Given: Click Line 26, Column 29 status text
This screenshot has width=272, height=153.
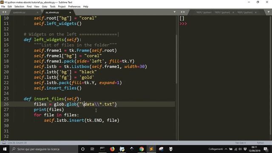Looking at the screenshot, I should 17,143.
